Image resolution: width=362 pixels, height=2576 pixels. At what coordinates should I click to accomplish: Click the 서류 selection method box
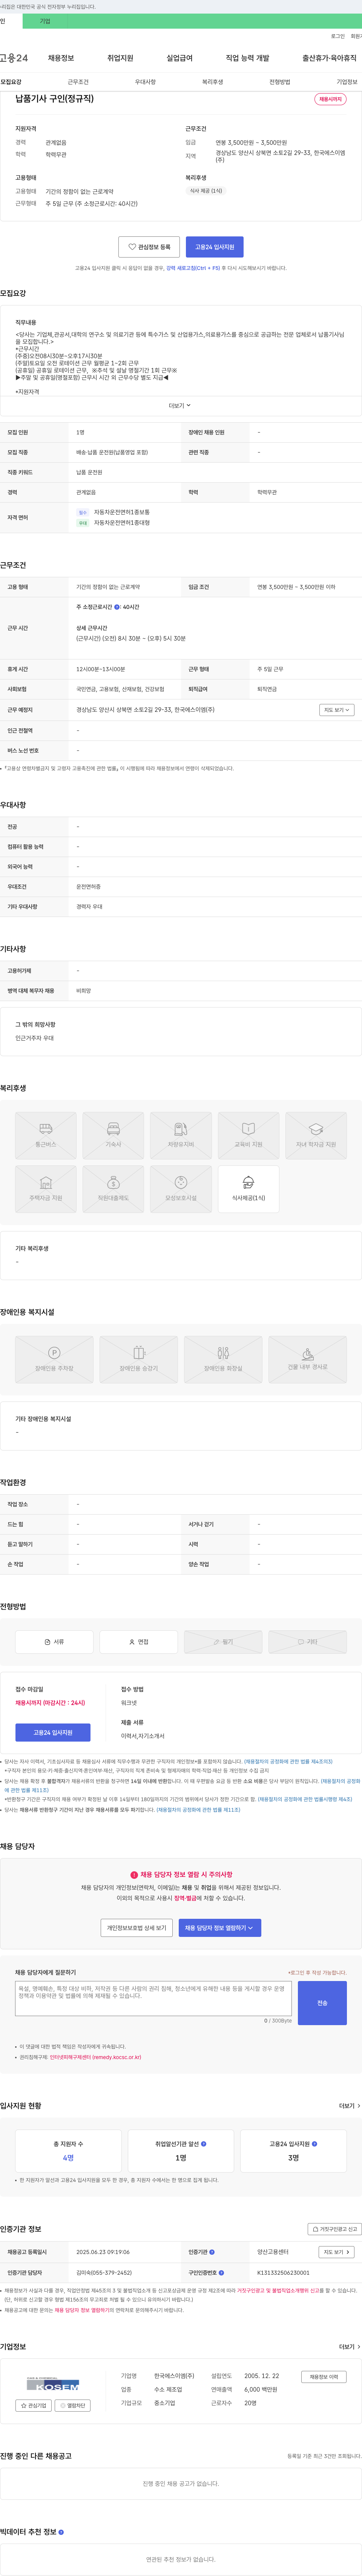tap(54, 1642)
